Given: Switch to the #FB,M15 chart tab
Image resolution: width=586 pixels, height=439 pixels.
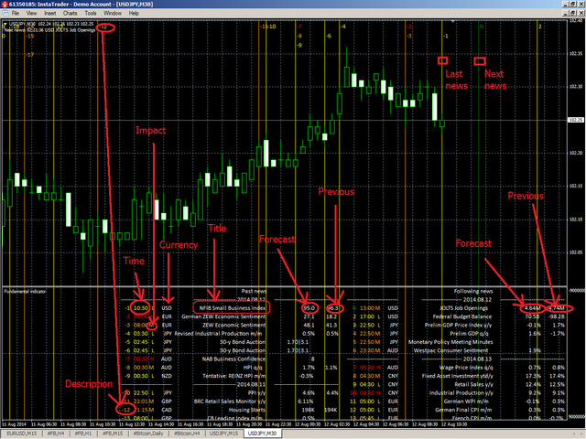Looking at the screenshot, I should coord(113,434).
